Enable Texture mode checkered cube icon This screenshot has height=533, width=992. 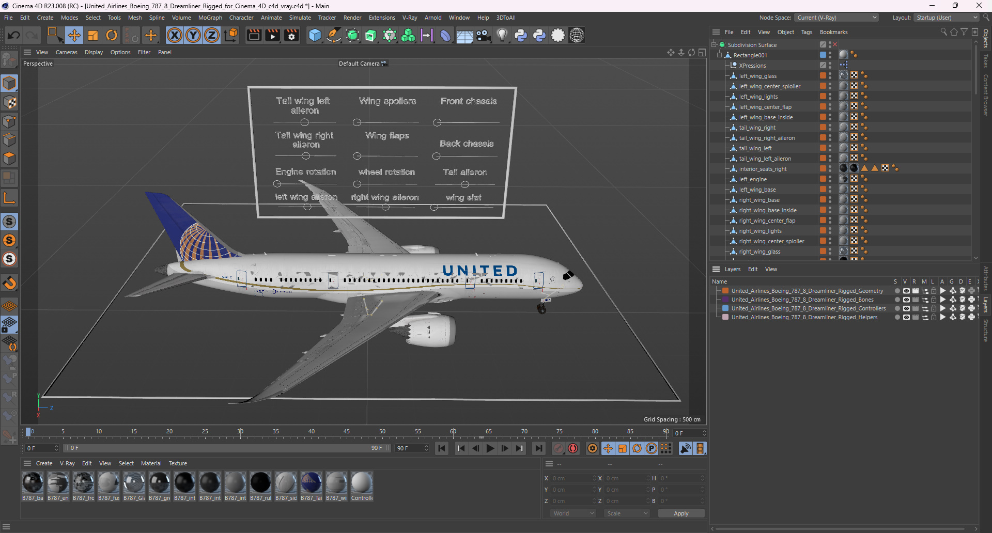coord(9,102)
